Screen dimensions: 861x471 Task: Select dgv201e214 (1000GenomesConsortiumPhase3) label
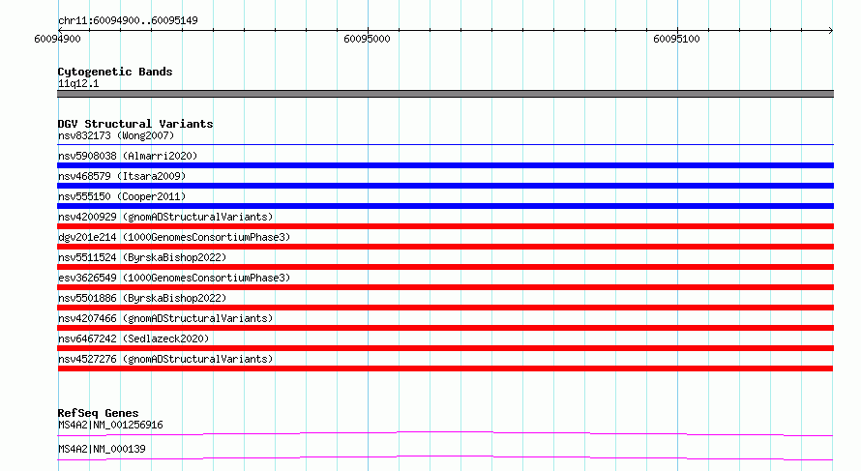[174, 237]
